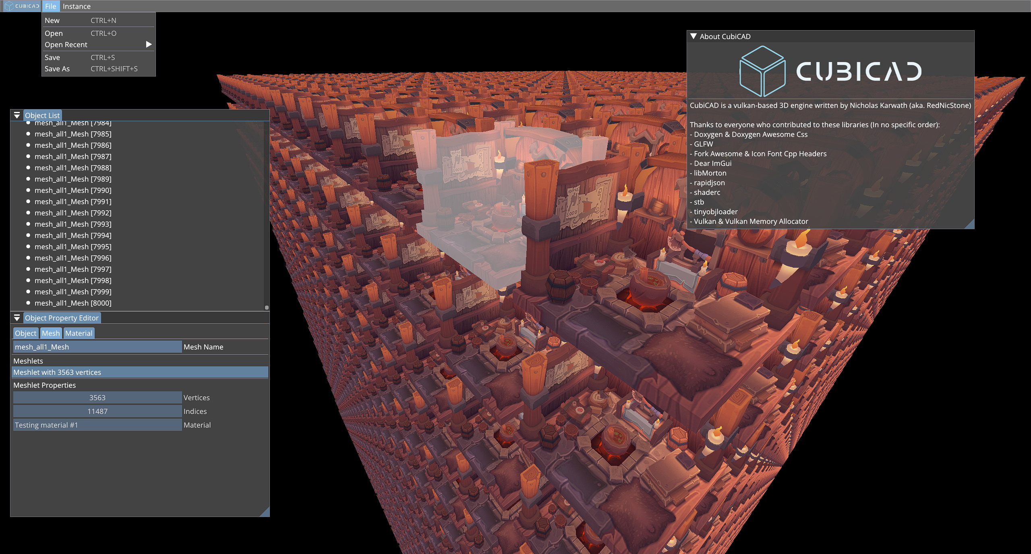Viewport: 1031px width, 554px height.
Task: Select the Meshlet with 3563 vertices entry
Action: [x=140, y=372]
